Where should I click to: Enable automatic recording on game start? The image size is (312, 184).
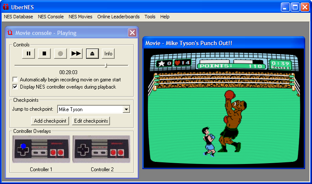tap(15, 80)
